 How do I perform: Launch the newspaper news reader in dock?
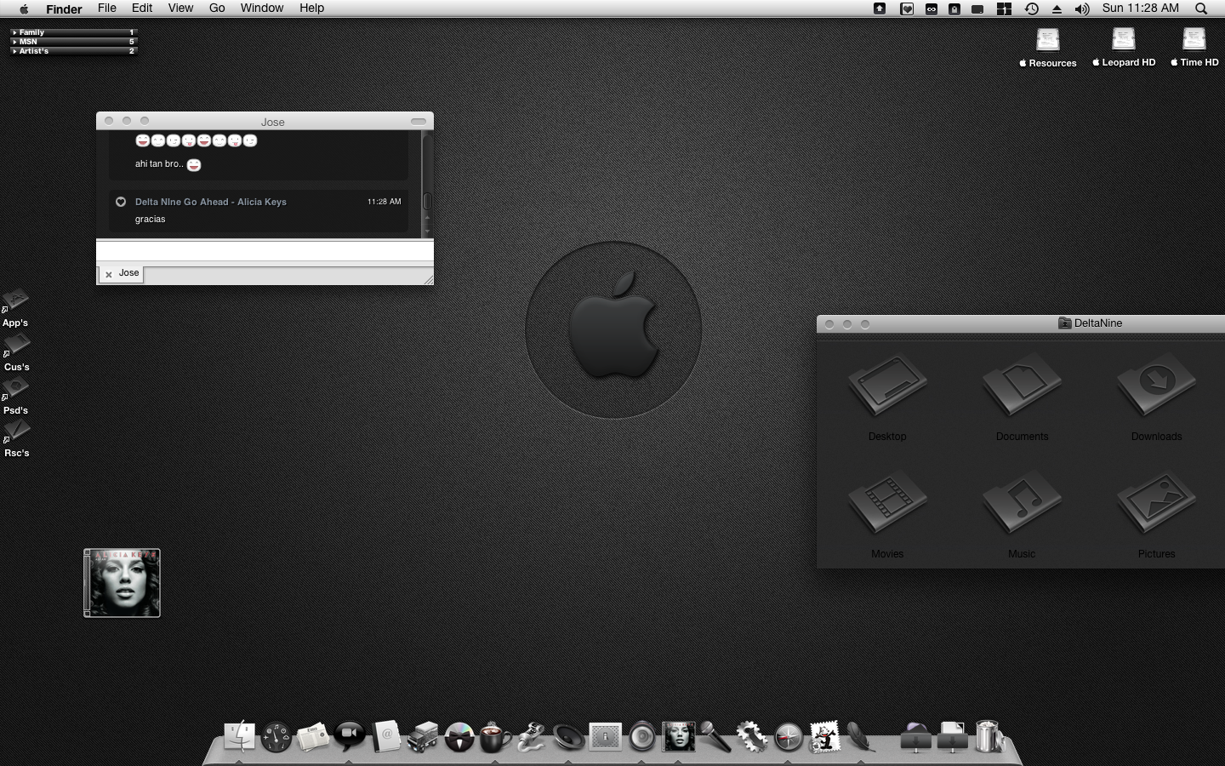pyautogui.click(x=312, y=737)
